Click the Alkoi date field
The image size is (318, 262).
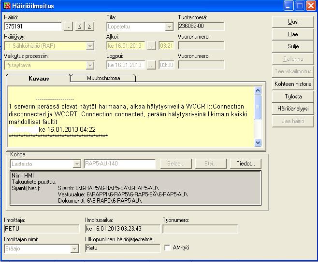coord(126,46)
